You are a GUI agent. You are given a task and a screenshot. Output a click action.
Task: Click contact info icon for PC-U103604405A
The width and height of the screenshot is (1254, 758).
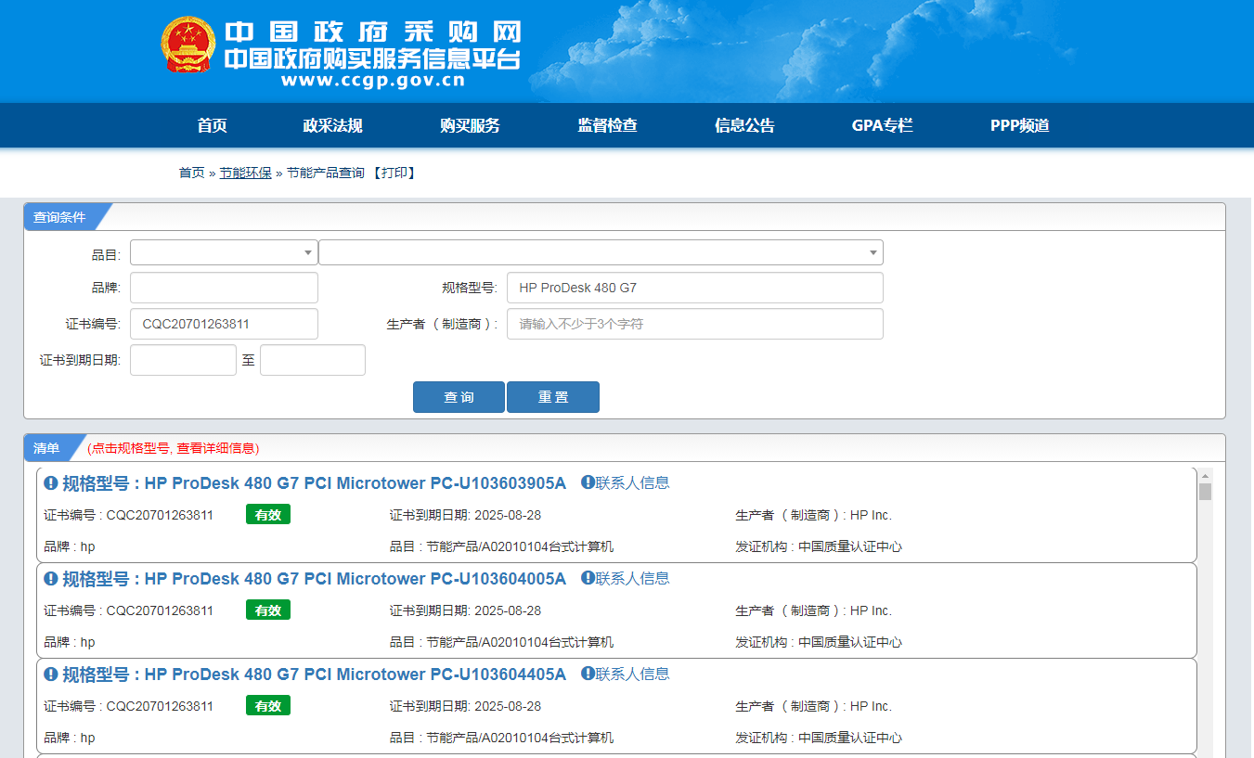(x=588, y=674)
